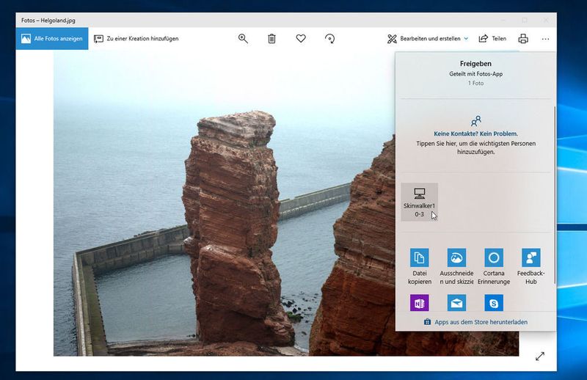Select the Skinwalker10-3 nearby device

pyautogui.click(x=419, y=202)
